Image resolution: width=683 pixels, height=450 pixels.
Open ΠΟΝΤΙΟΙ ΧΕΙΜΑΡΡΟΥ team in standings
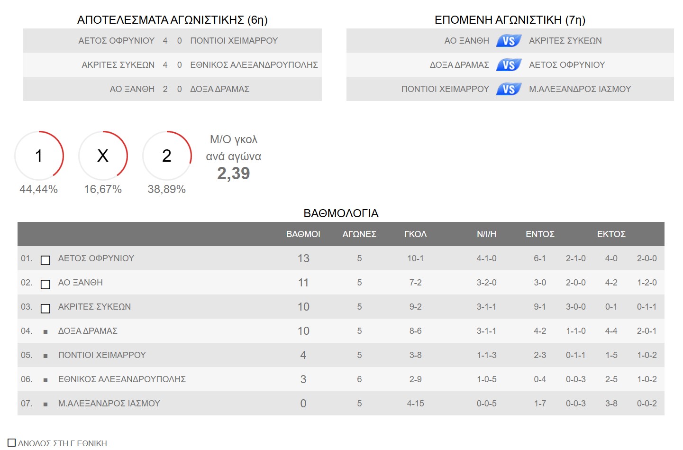tap(102, 355)
